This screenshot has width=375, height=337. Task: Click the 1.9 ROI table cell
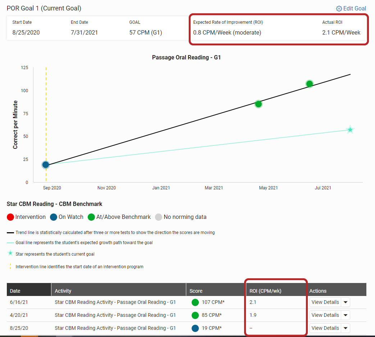click(x=253, y=315)
